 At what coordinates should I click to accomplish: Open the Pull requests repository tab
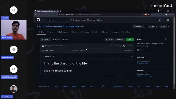62,32
